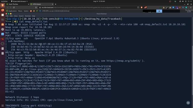Expand Brave Web Browser app menu
193x108 pixels.
point(19,1)
